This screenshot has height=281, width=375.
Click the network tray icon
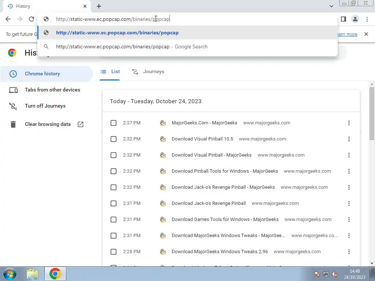pyautogui.click(x=326, y=274)
